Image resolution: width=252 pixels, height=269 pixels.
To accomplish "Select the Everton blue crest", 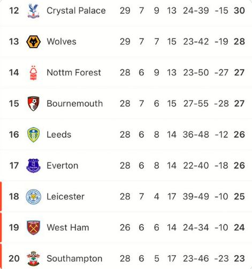I will coord(33,166).
